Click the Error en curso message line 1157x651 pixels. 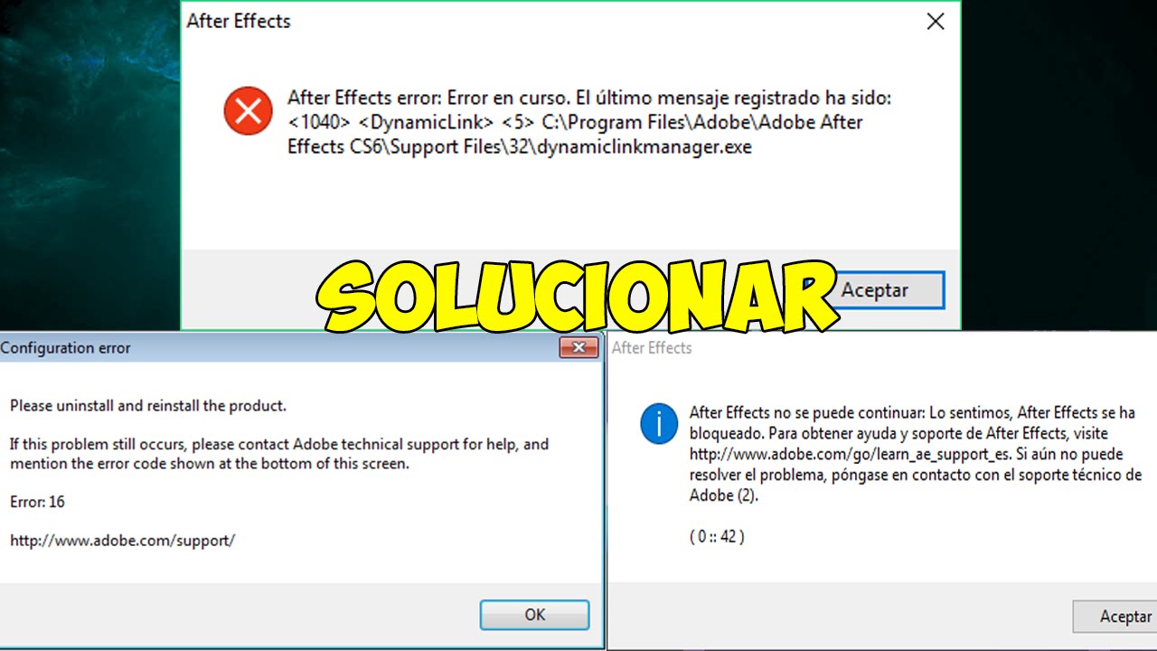coord(589,98)
